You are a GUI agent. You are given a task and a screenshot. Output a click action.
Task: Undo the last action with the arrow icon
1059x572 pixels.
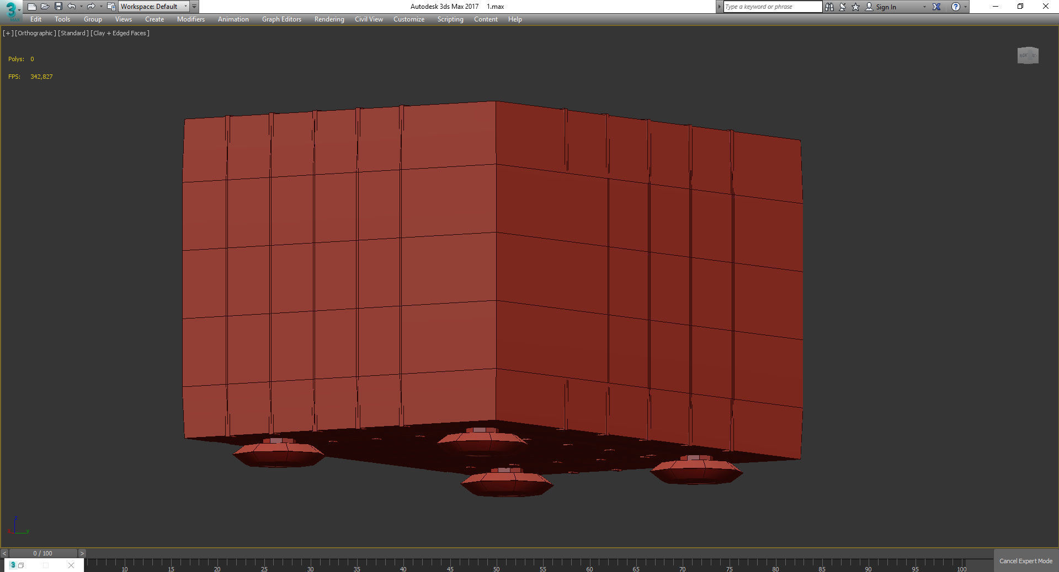coord(72,7)
